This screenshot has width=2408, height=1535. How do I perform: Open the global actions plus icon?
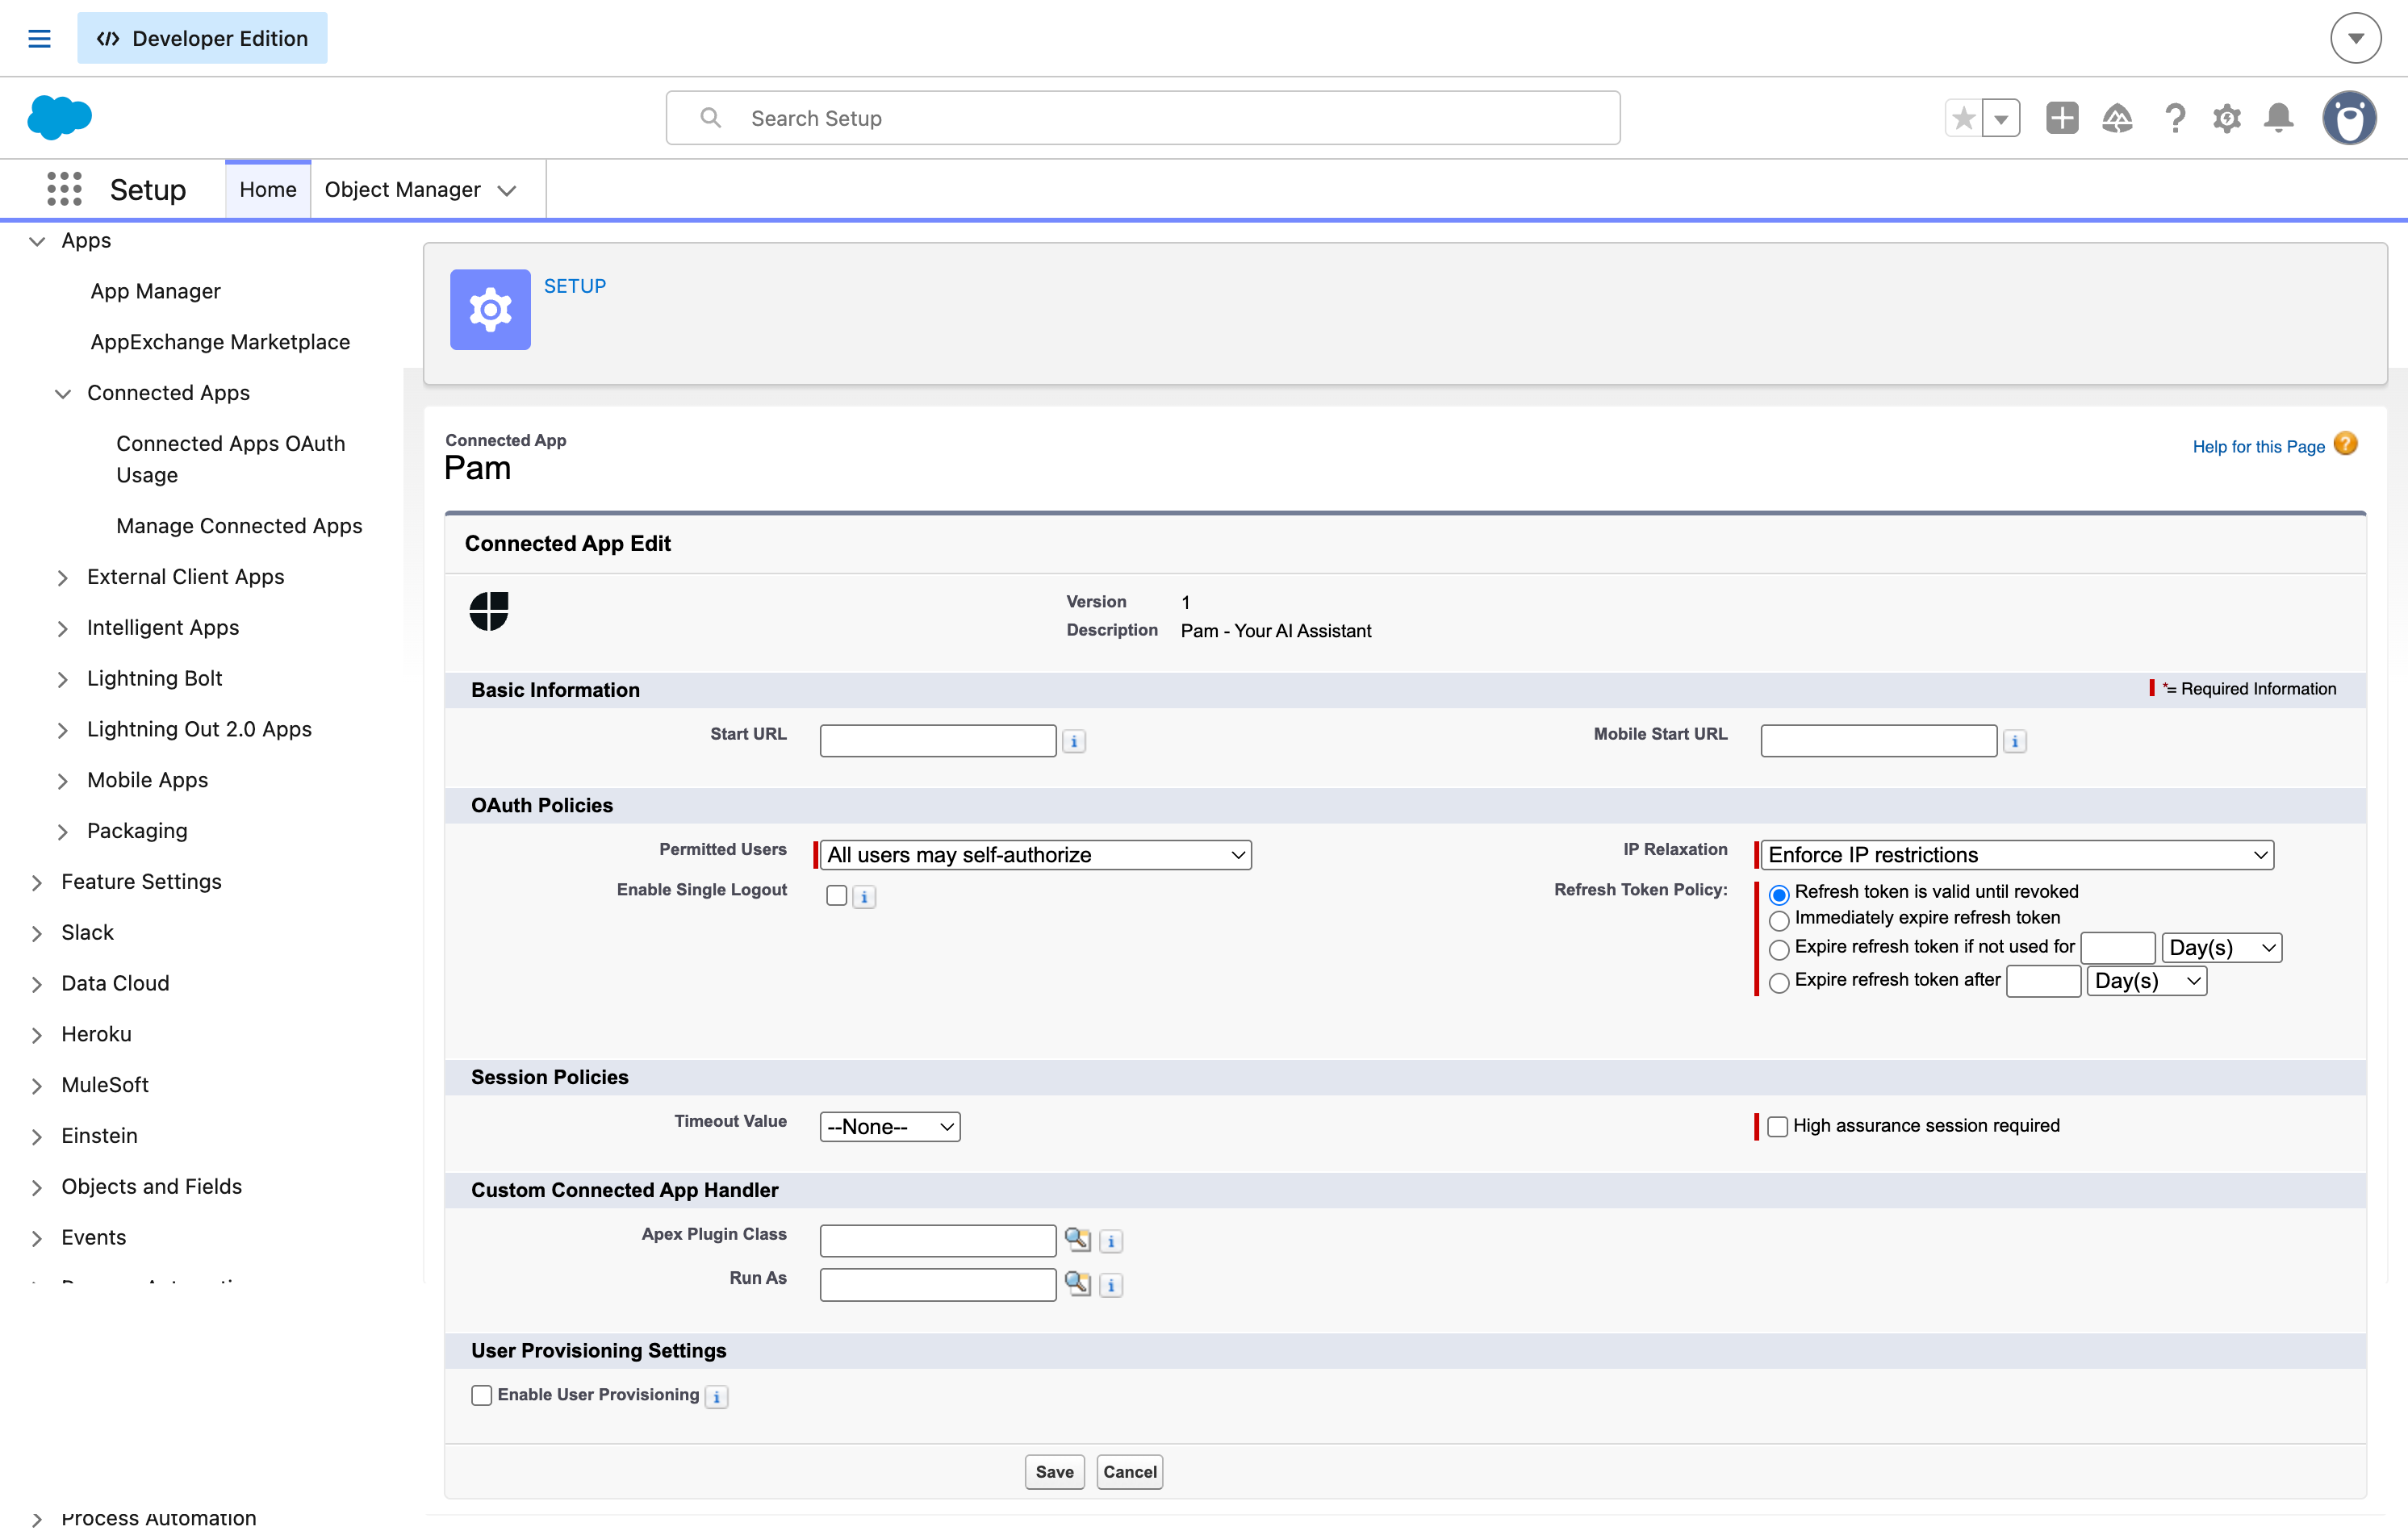click(2062, 118)
